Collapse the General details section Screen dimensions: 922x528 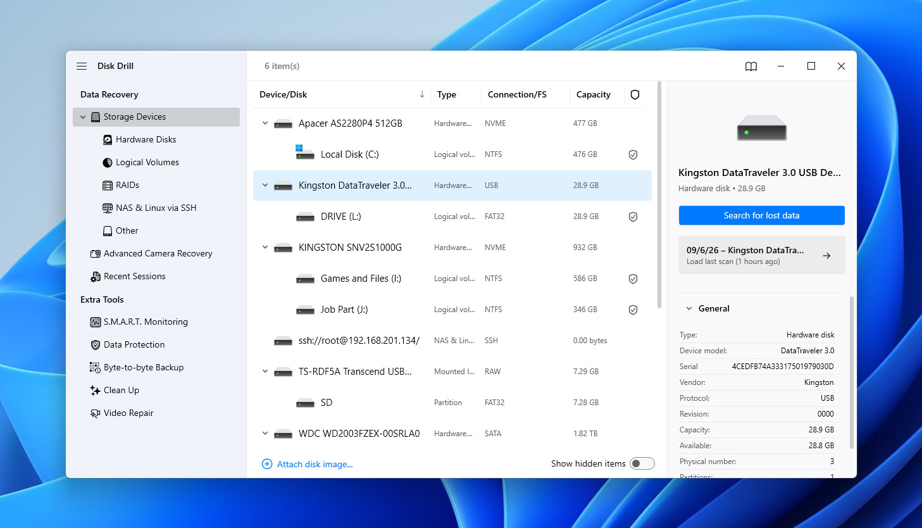pyautogui.click(x=689, y=309)
